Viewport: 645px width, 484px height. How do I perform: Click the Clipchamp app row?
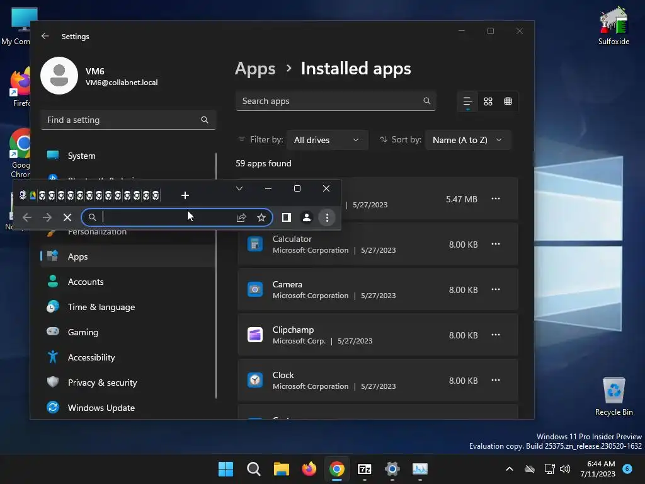[x=378, y=335]
